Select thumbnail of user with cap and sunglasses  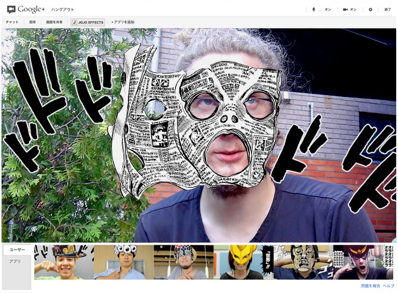[63, 262]
